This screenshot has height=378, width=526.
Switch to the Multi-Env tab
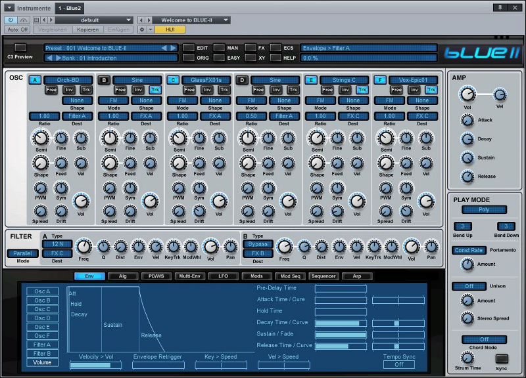[190, 276]
